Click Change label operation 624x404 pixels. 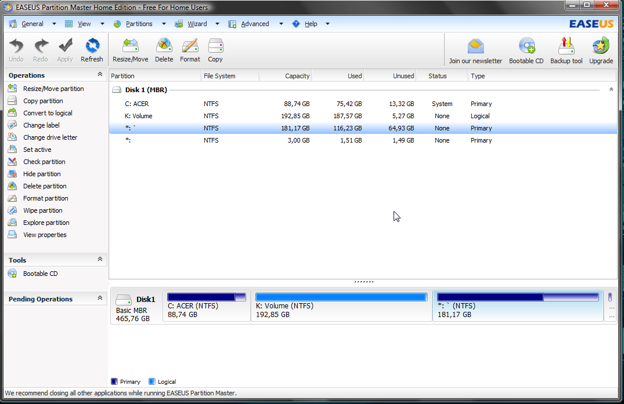coord(41,125)
